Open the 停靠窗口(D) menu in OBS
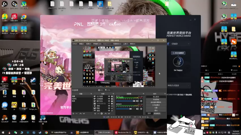The height and width of the screenshot is (135, 241). click(97, 44)
